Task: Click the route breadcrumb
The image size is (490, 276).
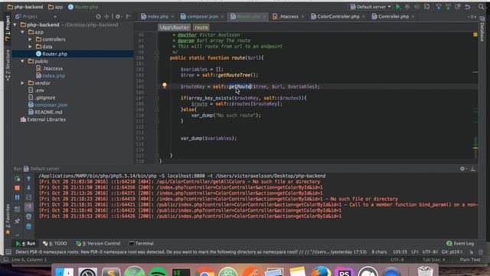Action: point(201,28)
